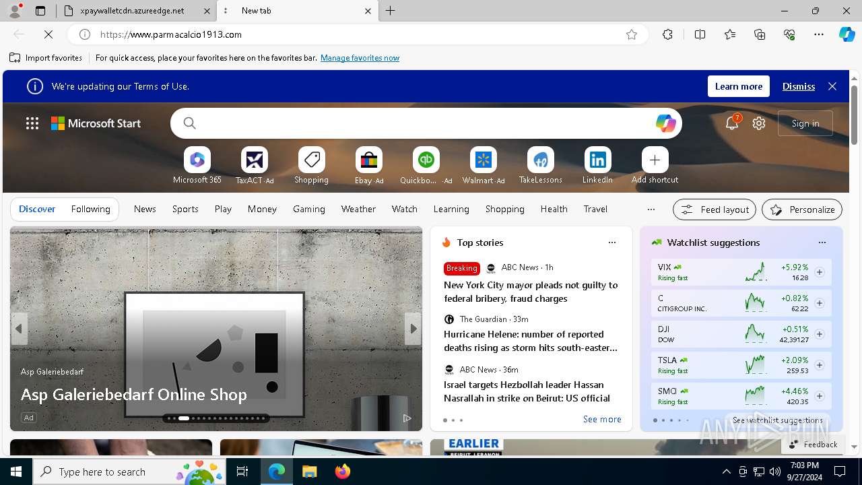Add SMCI to watchlist
The width and height of the screenshot is (862, 485).
820,396
